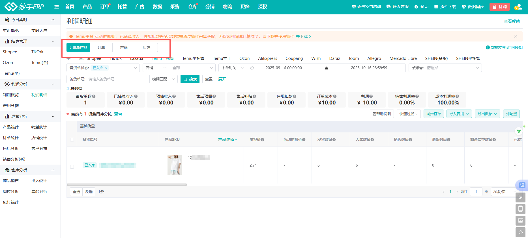Click the mobile phone floating icon
Image resolution: width=528 pixels, height=238 pixels.
coord(520,209)
